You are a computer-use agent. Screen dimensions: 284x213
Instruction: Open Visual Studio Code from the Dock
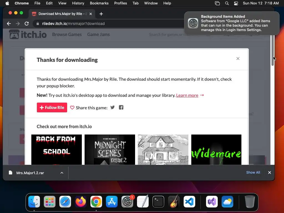tap(189, 202)
